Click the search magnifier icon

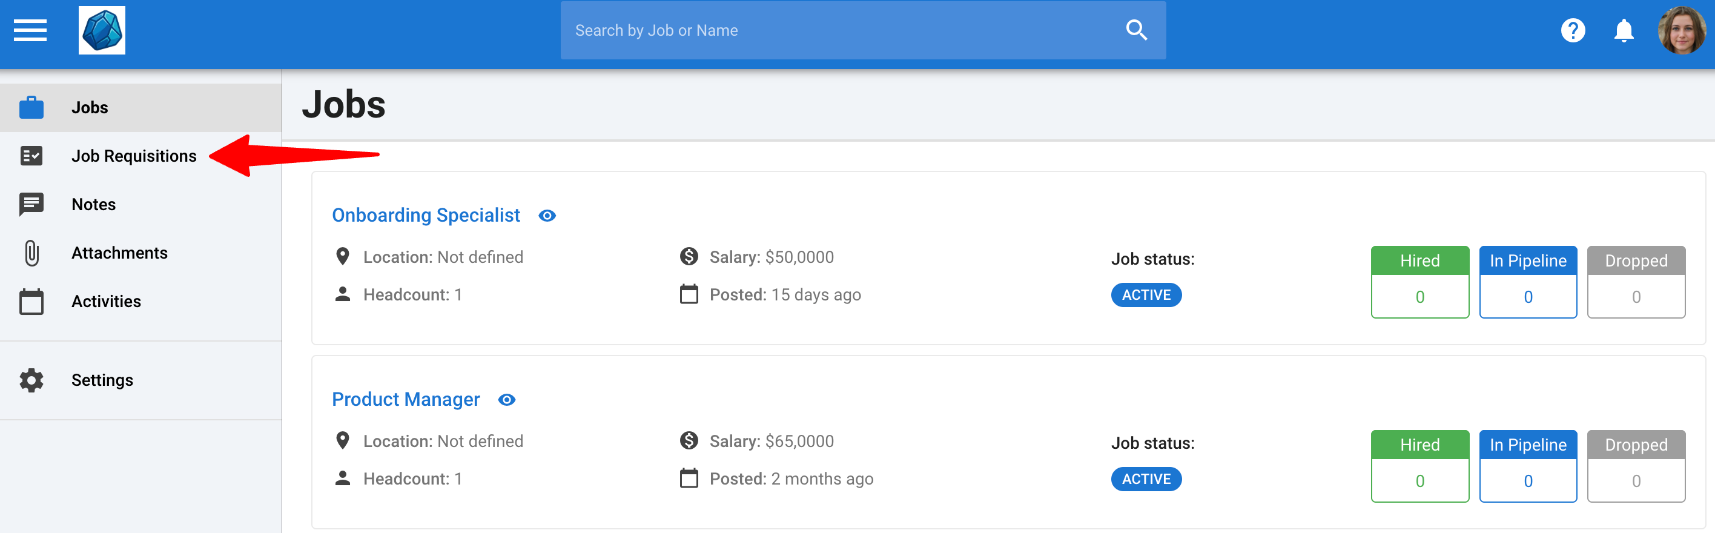pyautogui.click(x=1137, y=30)
